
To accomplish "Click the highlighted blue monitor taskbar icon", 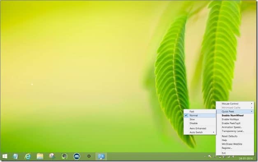I will click(x=101, y=156).
